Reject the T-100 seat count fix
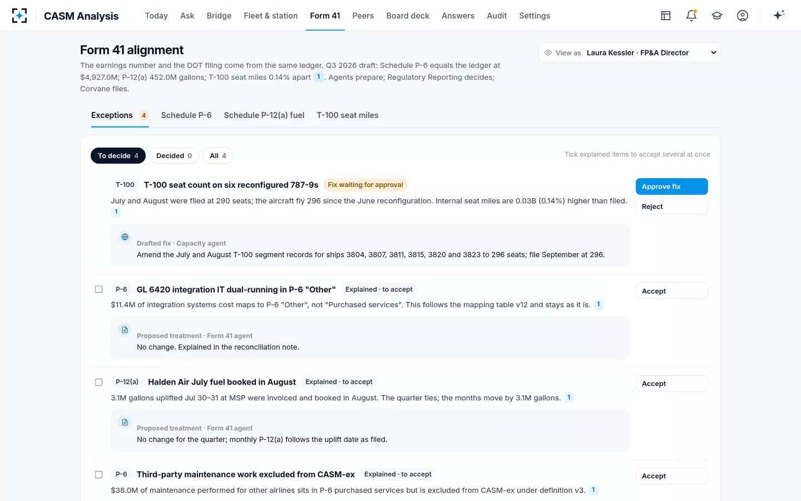Screen dimensions: 801x501 pyautogui.click(x=672, y=207)
